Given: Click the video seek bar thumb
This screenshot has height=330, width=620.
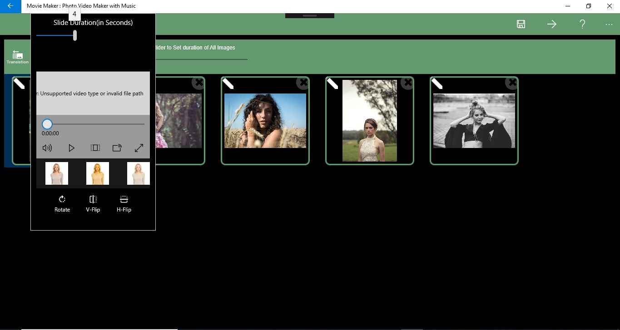Looking at the screenshot, I should [x=47, y=124].
